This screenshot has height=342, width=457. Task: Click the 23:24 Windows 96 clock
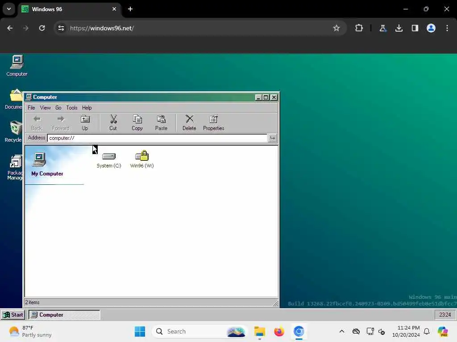(445, 315)
